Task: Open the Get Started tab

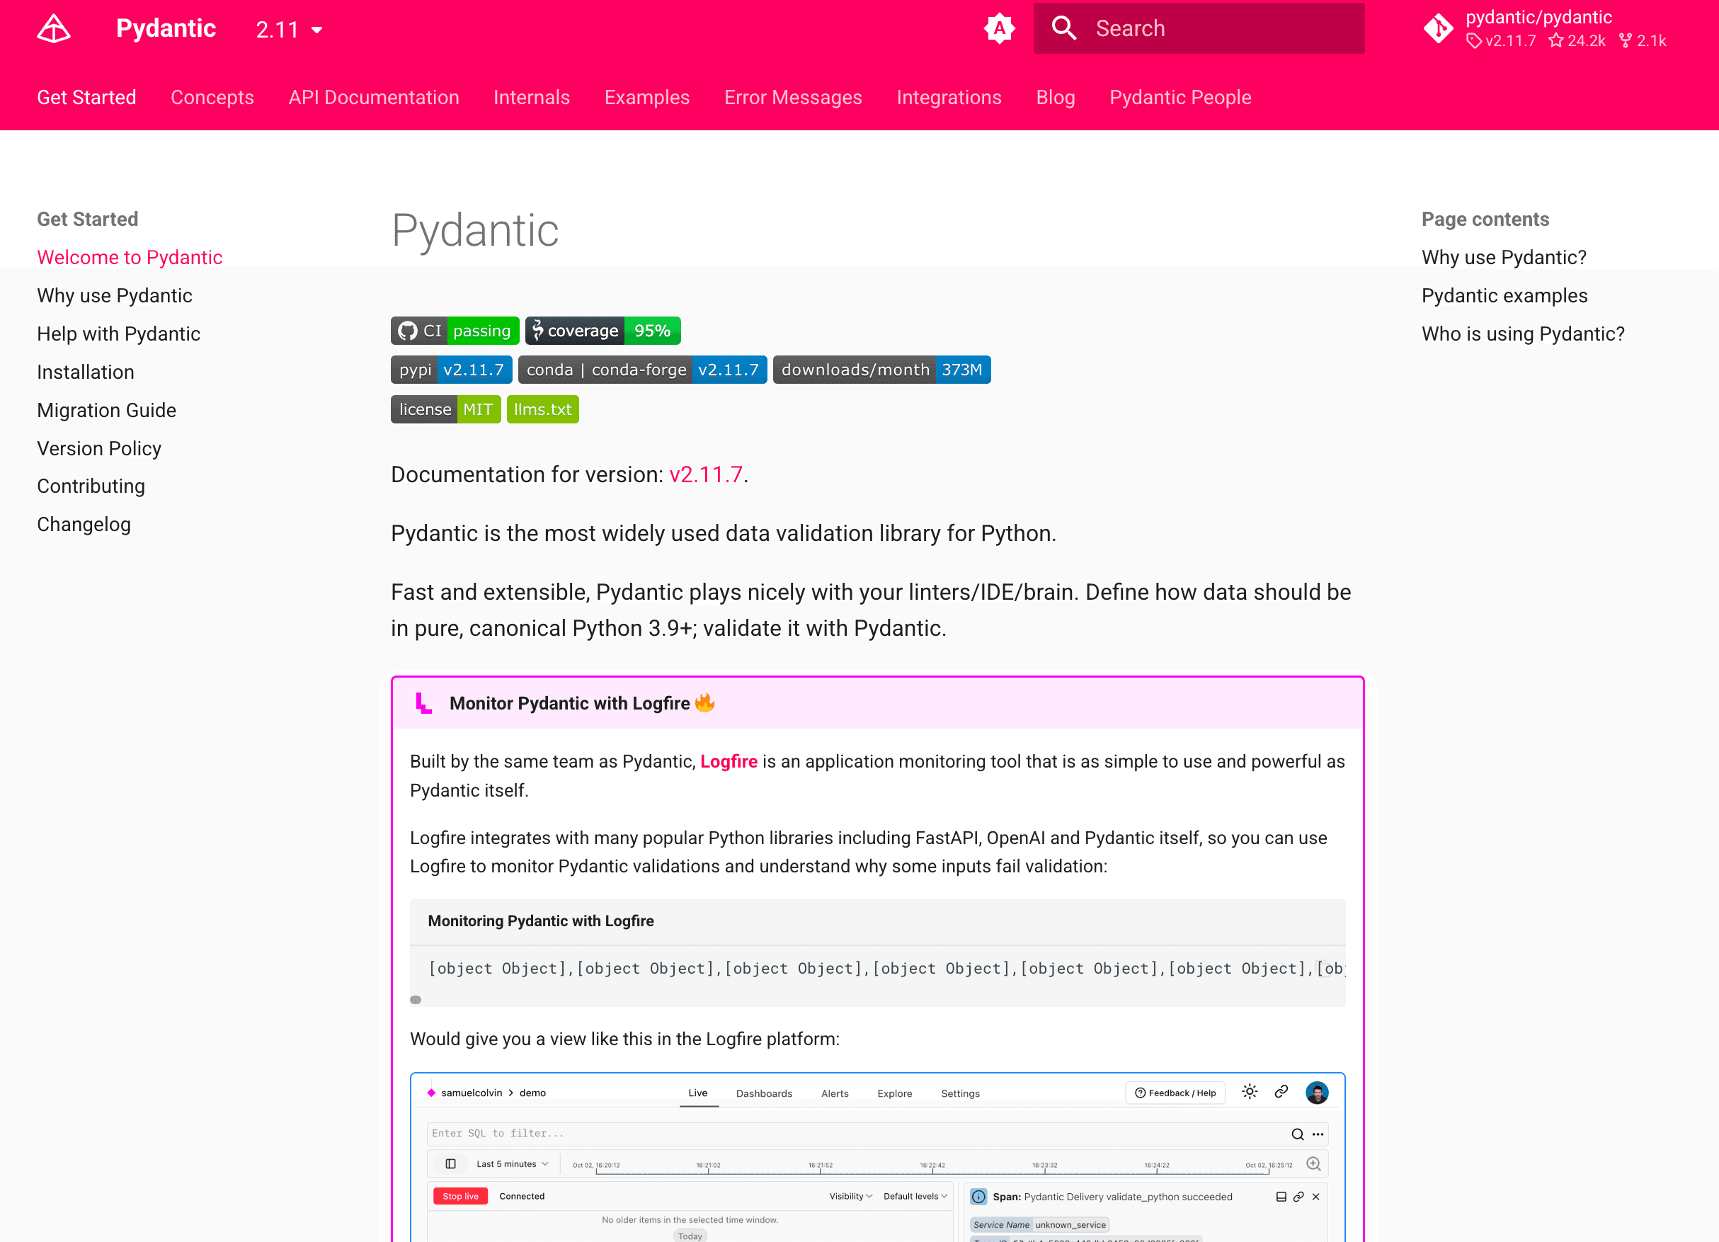Action: click(x=86, y=97)
